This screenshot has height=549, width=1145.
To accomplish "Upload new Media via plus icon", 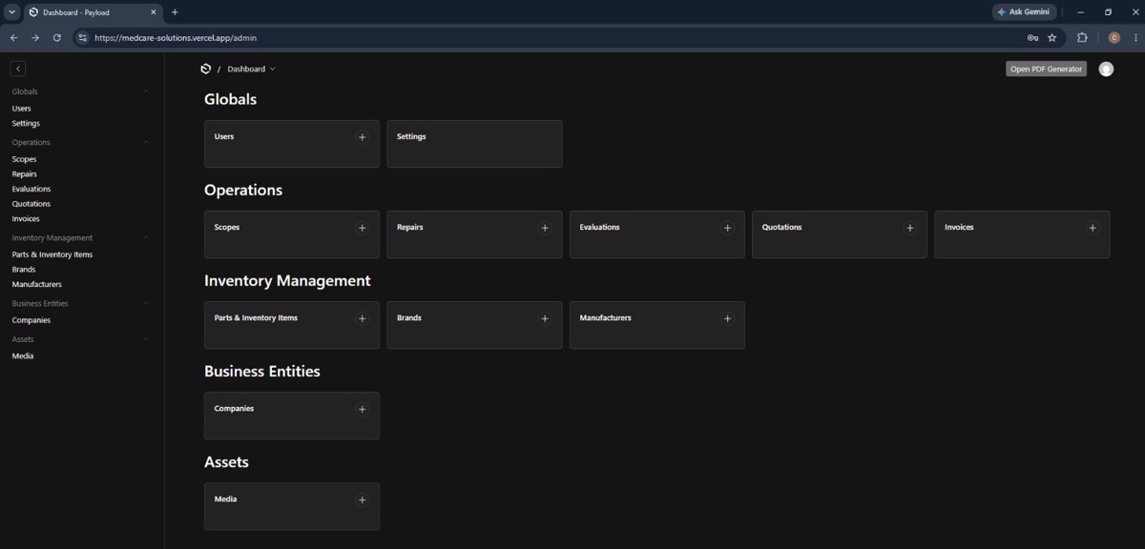I will pos(362,499).
